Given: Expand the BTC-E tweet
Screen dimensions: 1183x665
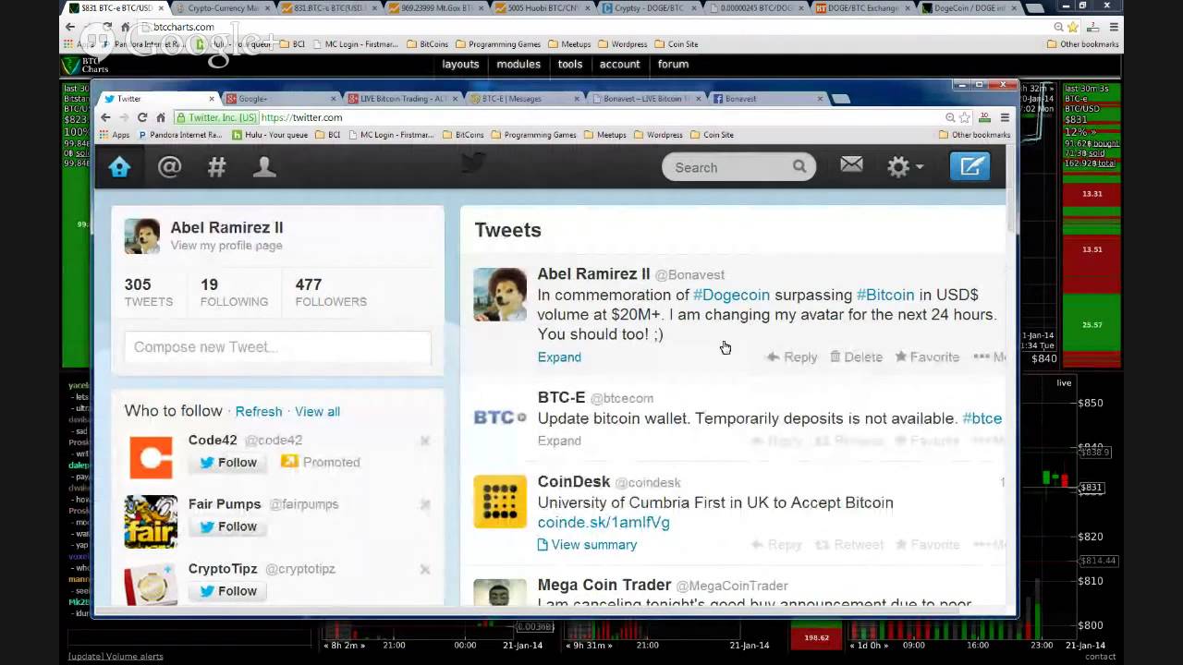Looking at the screenshot, I should (559, 441).
